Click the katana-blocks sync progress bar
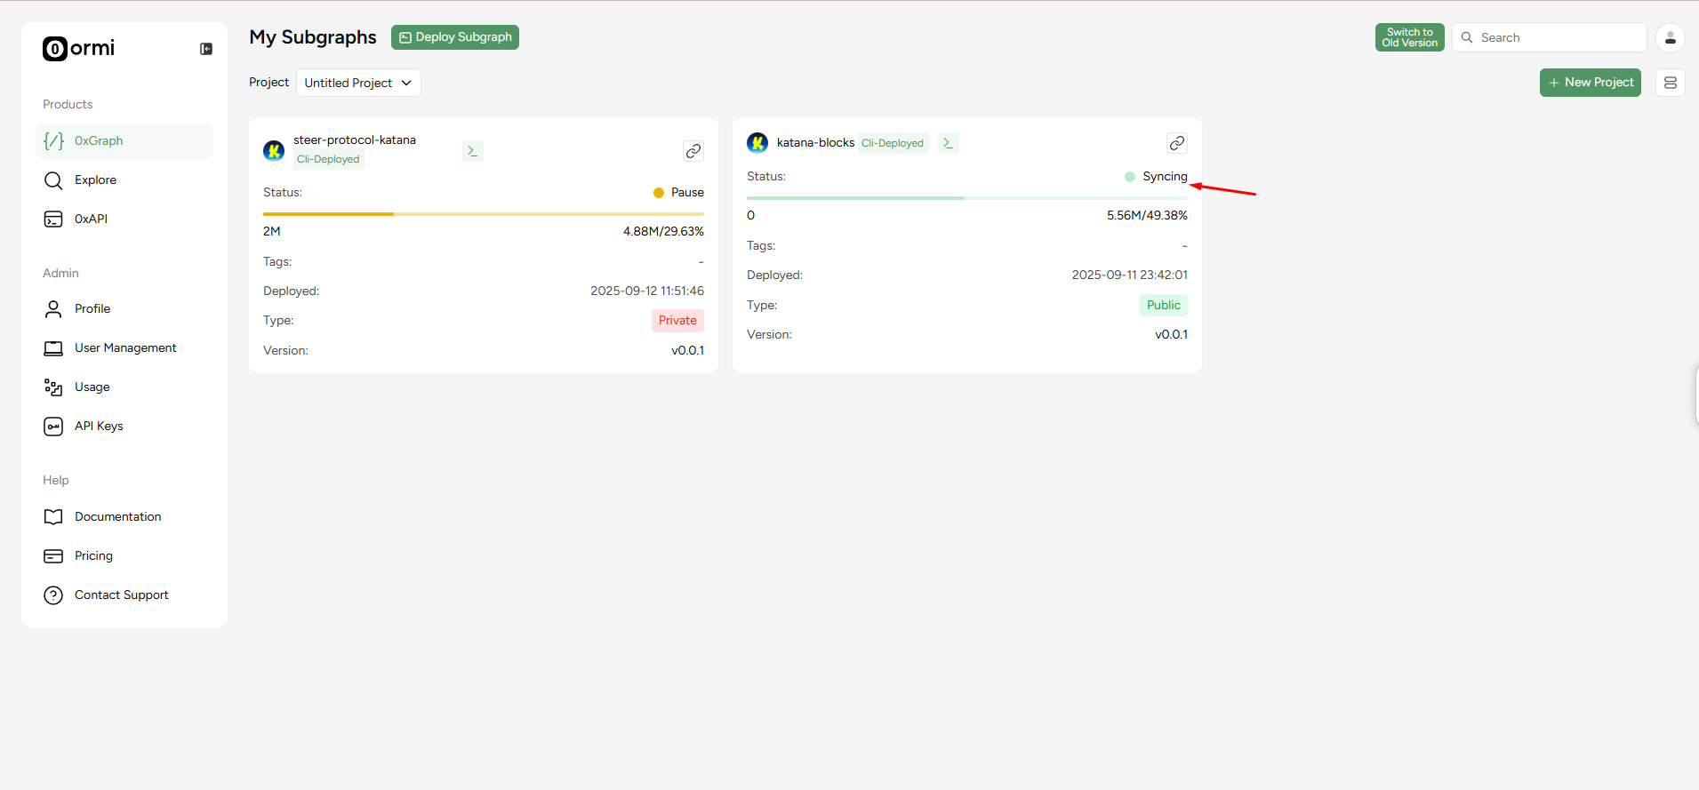Screen dimensions: 1699x790 point(967,198)
